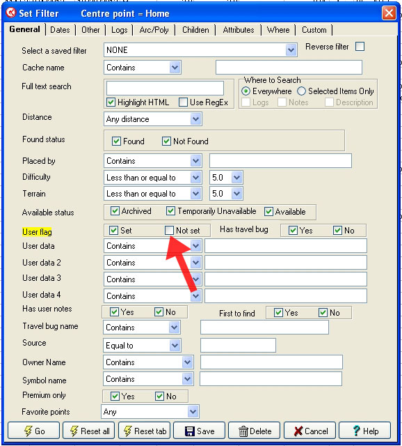Delete saved filter using trash can button

pos(254,431)
